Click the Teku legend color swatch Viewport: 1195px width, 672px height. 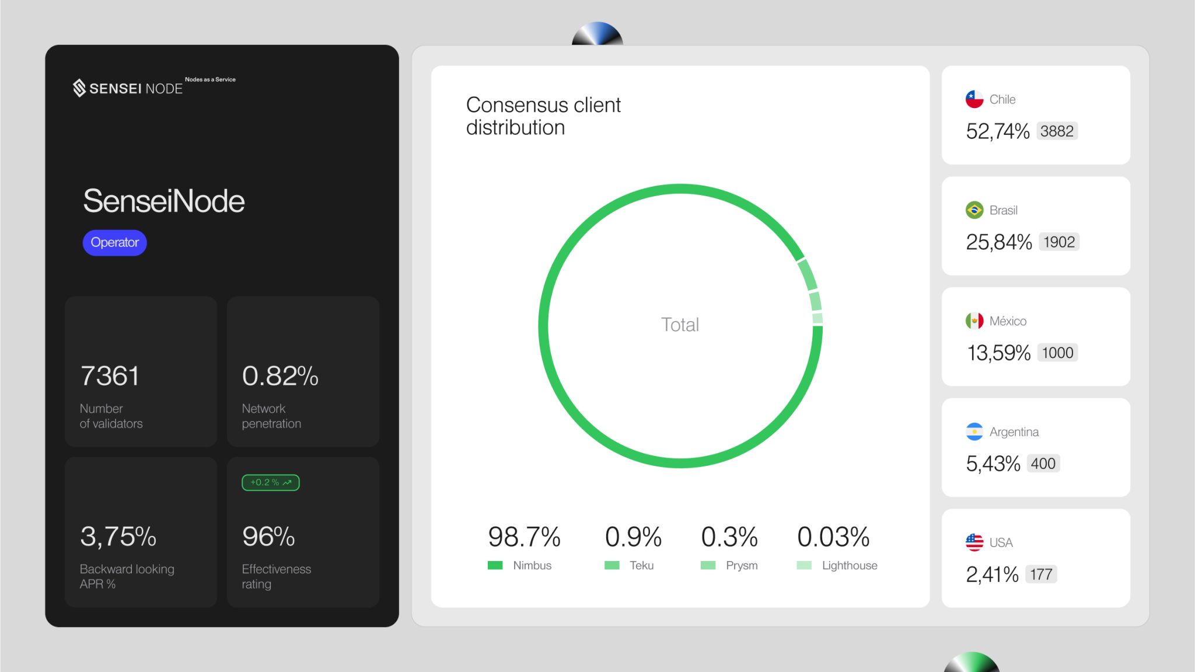point(612,565)
